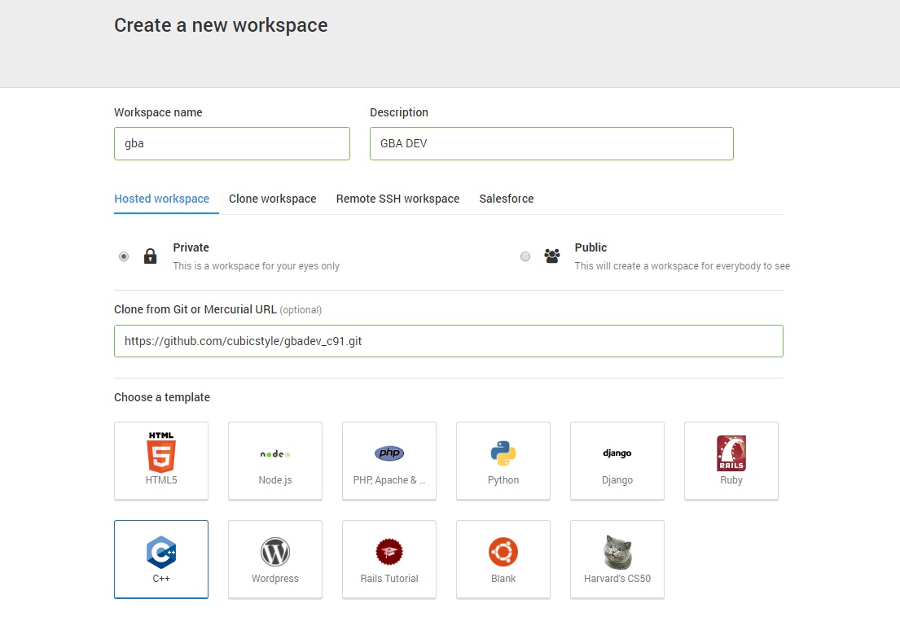Switch to Clone workspace tab
Image resolution: width=900 pixels, height=617 pixels.
[273, 199]
